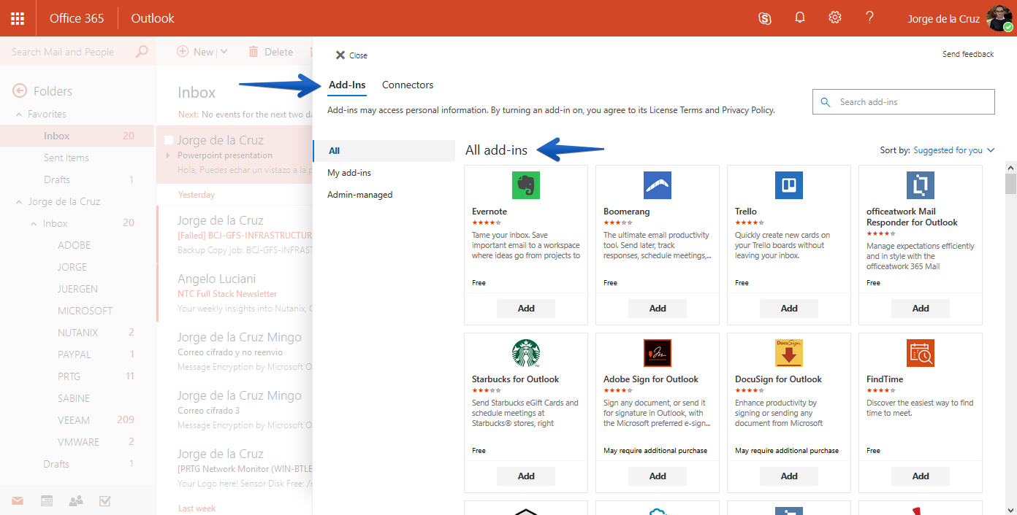Show notifications bell
This screenshot has height=515, width=1017.
800,18
